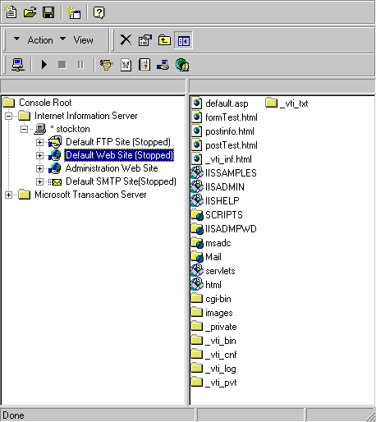
Task: Select _private folder
Action: (221, 327)
